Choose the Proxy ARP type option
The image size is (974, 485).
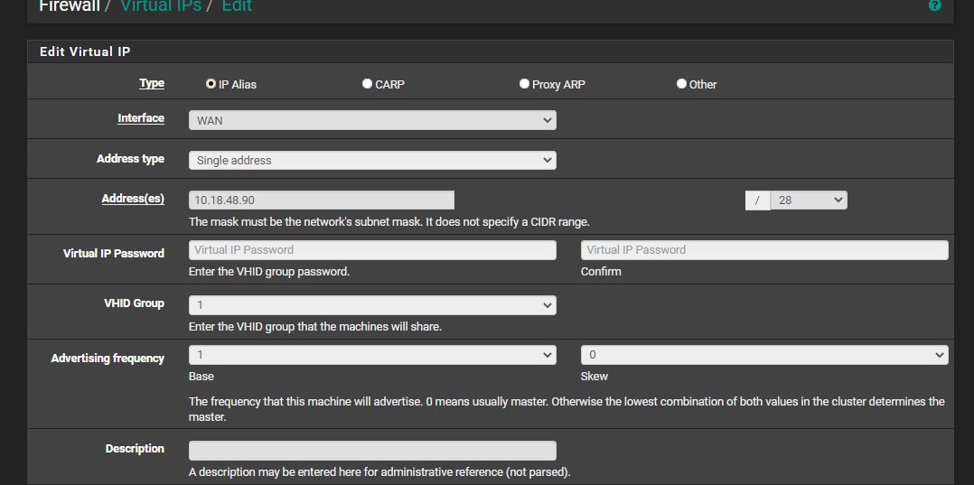[524, 84]
